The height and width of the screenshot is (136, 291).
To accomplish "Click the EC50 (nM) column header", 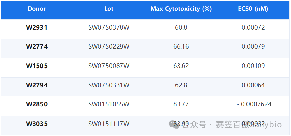I will (x=253, y=9).
